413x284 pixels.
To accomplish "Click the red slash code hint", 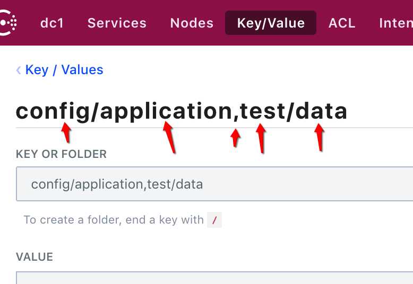I will [x=214, y=220].
